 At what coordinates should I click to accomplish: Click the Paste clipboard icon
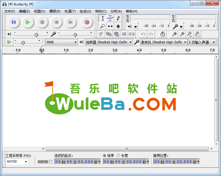click(116, 34)
